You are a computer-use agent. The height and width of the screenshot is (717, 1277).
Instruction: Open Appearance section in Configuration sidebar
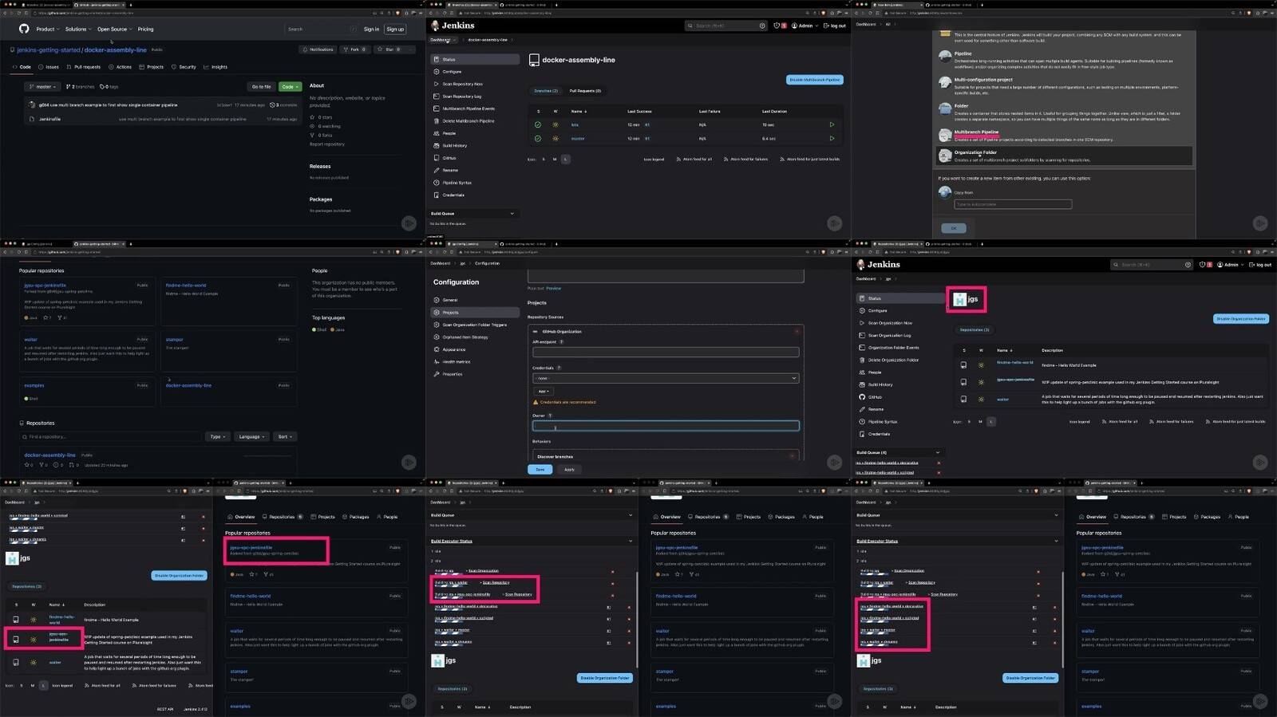click(453, 349)
